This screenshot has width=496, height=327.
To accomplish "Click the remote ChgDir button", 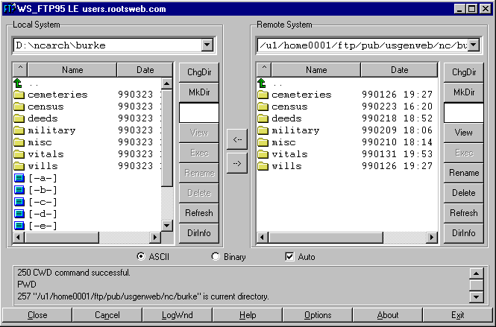I will (x=463, y=72).
